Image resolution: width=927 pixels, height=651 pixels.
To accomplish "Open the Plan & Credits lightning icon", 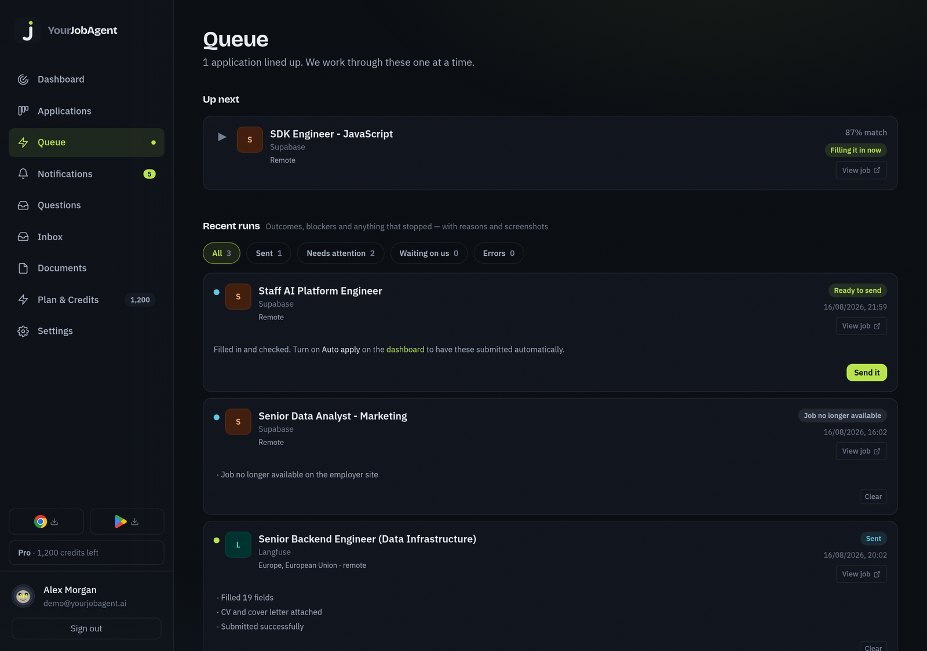I will [x=23, y=299].
